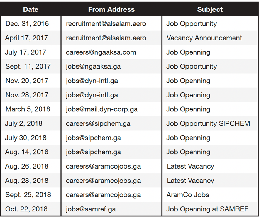Click the careers@ngaaksa.com address

101,52
